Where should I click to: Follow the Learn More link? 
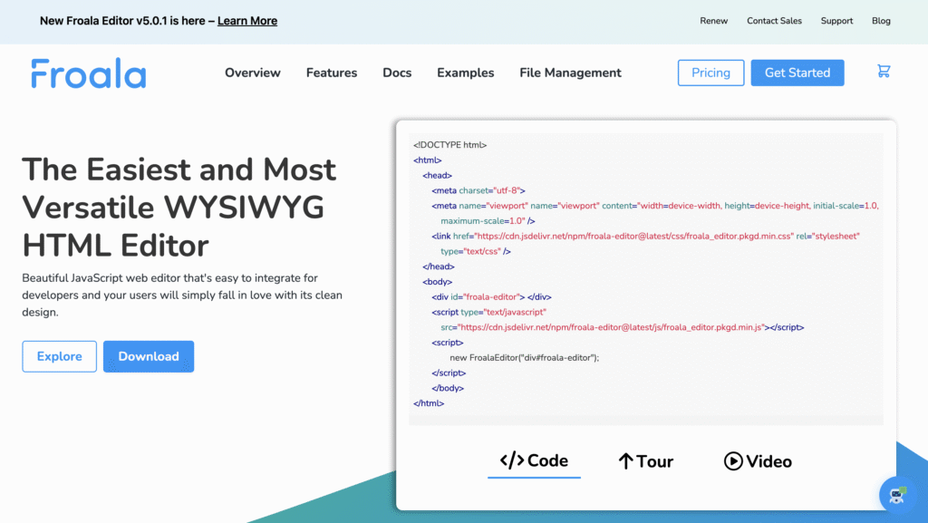[246, 21]
